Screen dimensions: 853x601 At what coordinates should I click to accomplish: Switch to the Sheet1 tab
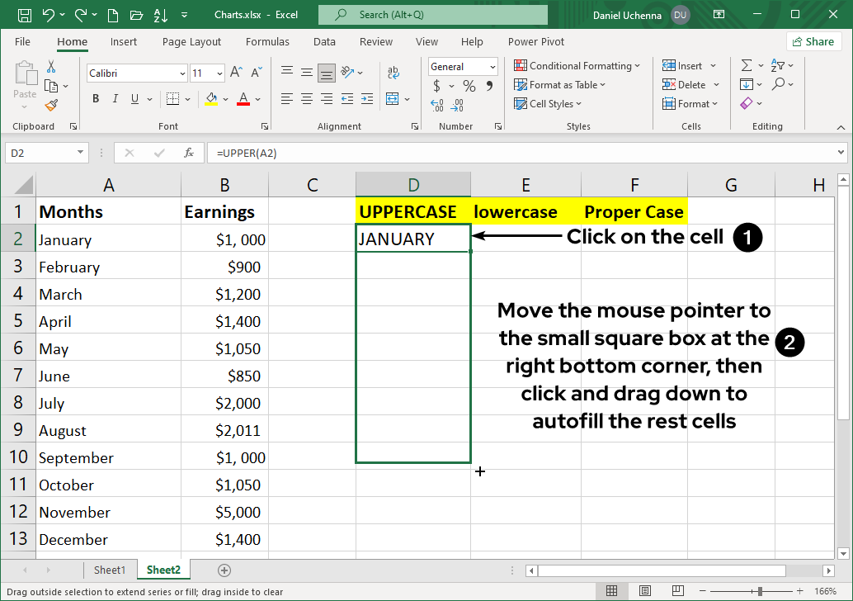click(110, 570)
